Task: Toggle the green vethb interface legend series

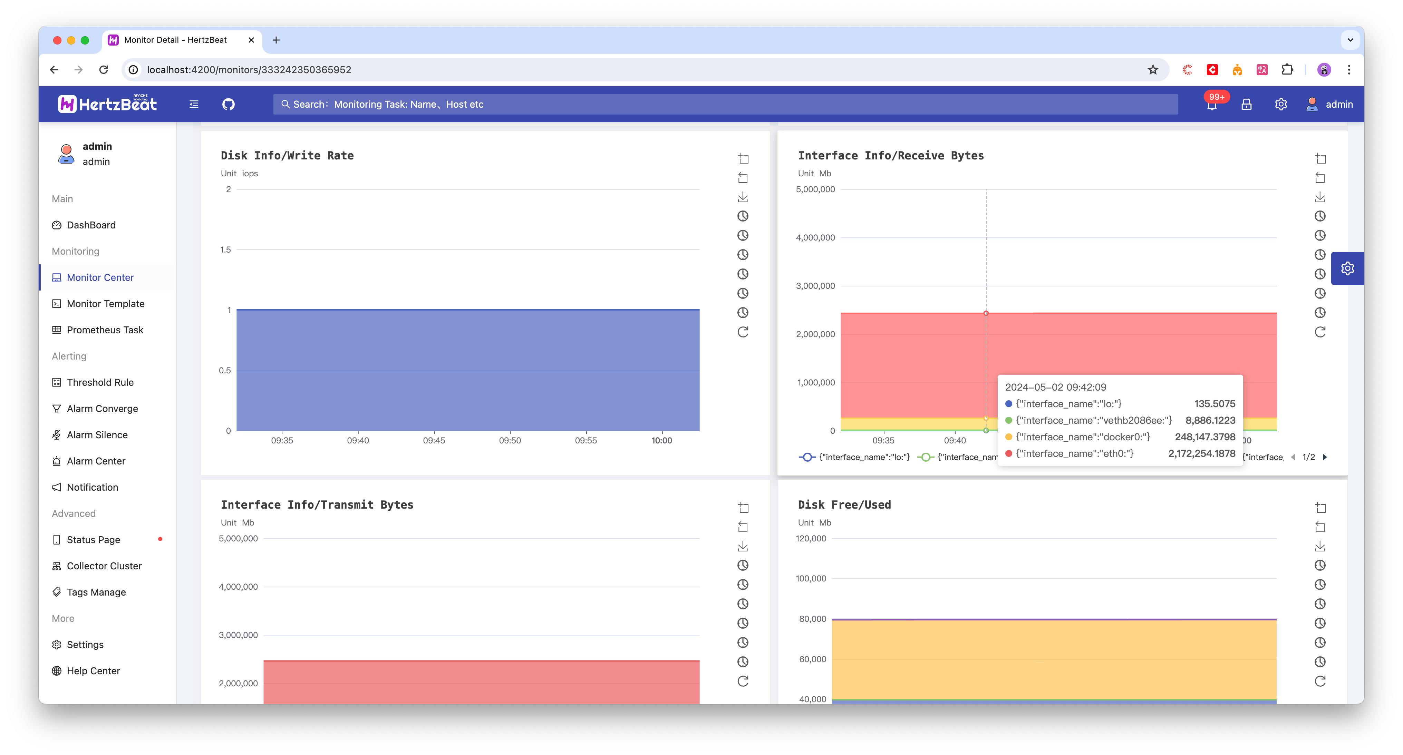Action: [x=959, y=457]
